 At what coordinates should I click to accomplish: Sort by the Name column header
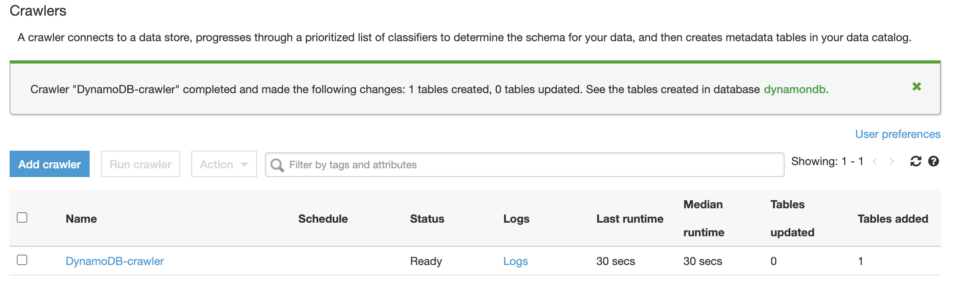81,219
